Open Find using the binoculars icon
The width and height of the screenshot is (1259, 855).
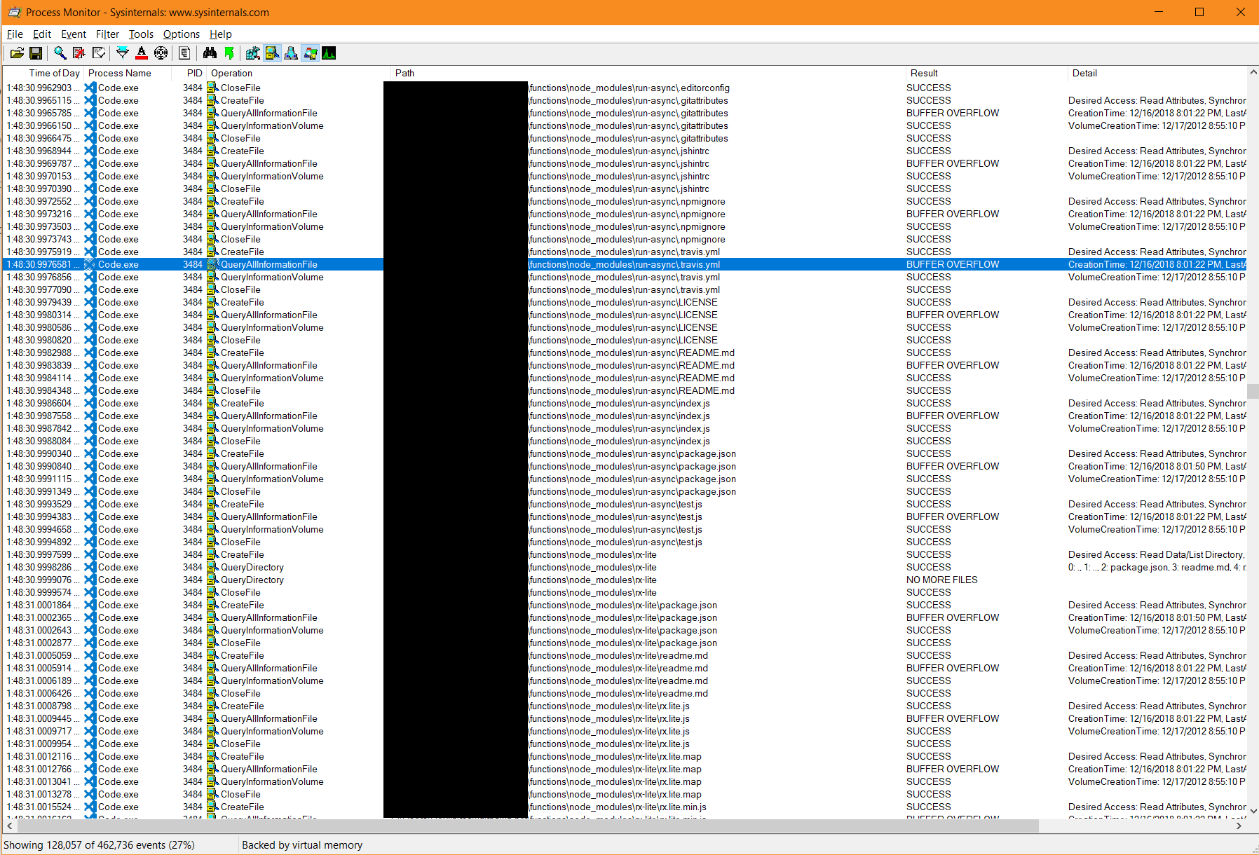210,53
